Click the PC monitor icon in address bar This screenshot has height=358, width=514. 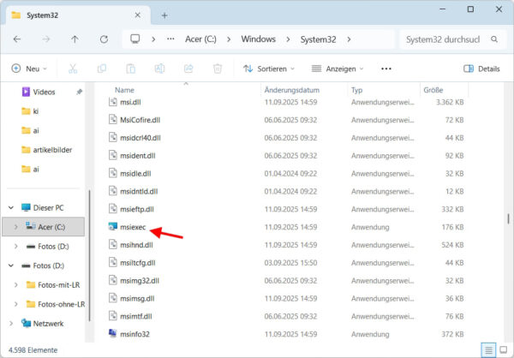(x=135, y=39)
